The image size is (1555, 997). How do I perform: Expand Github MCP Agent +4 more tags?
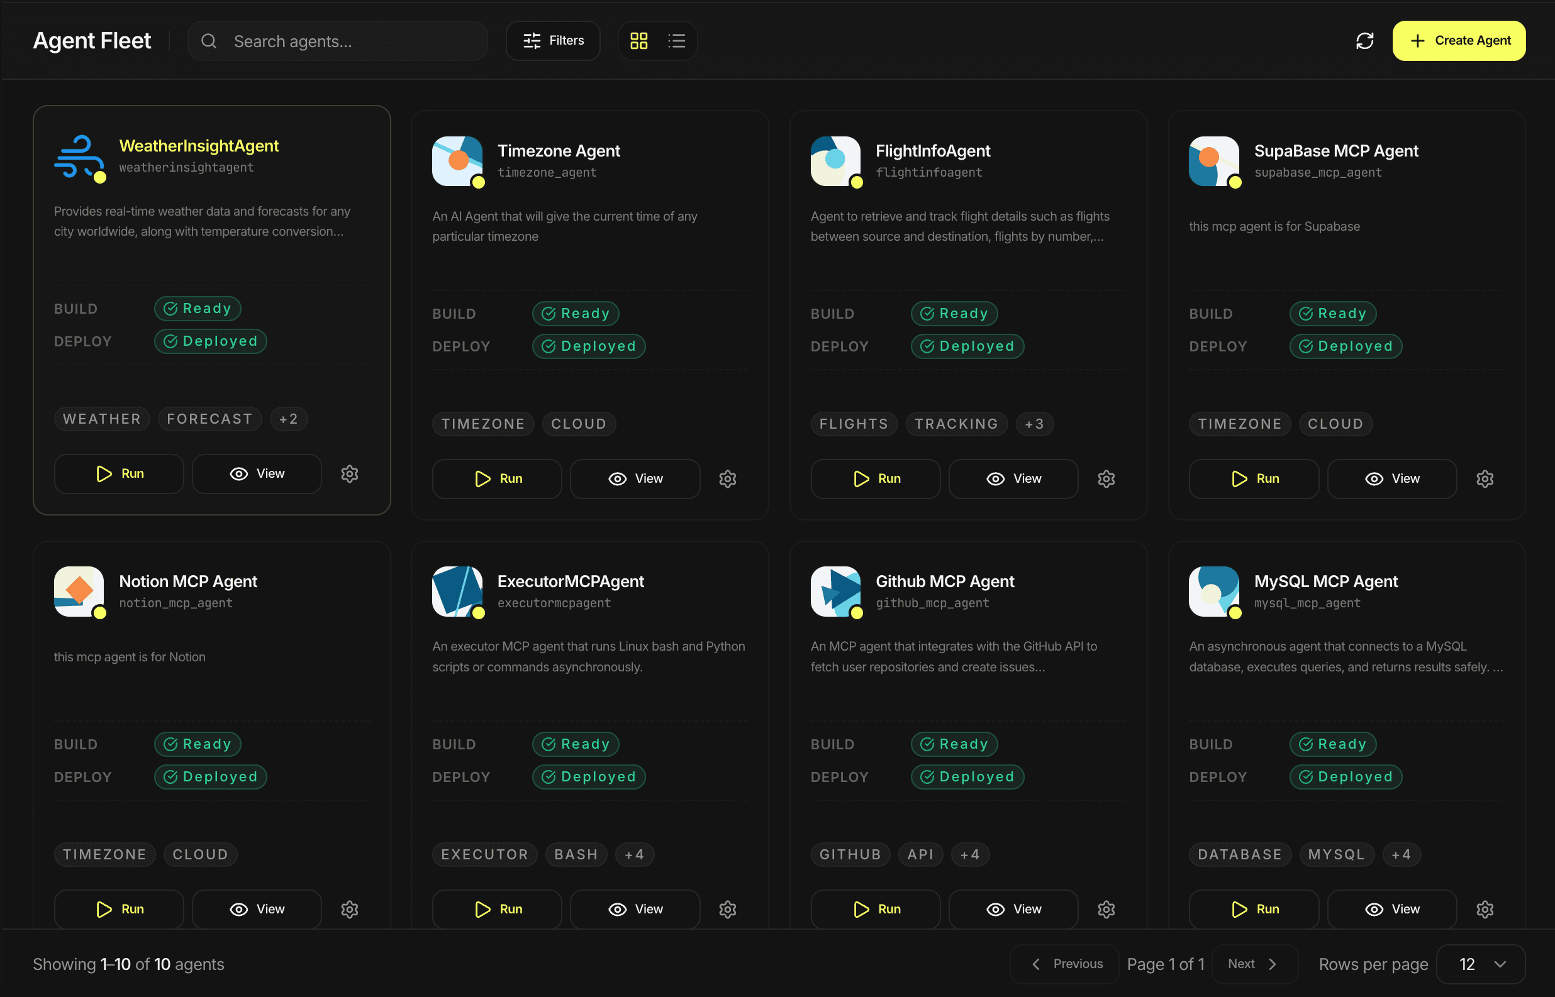(x=969, y=855)
